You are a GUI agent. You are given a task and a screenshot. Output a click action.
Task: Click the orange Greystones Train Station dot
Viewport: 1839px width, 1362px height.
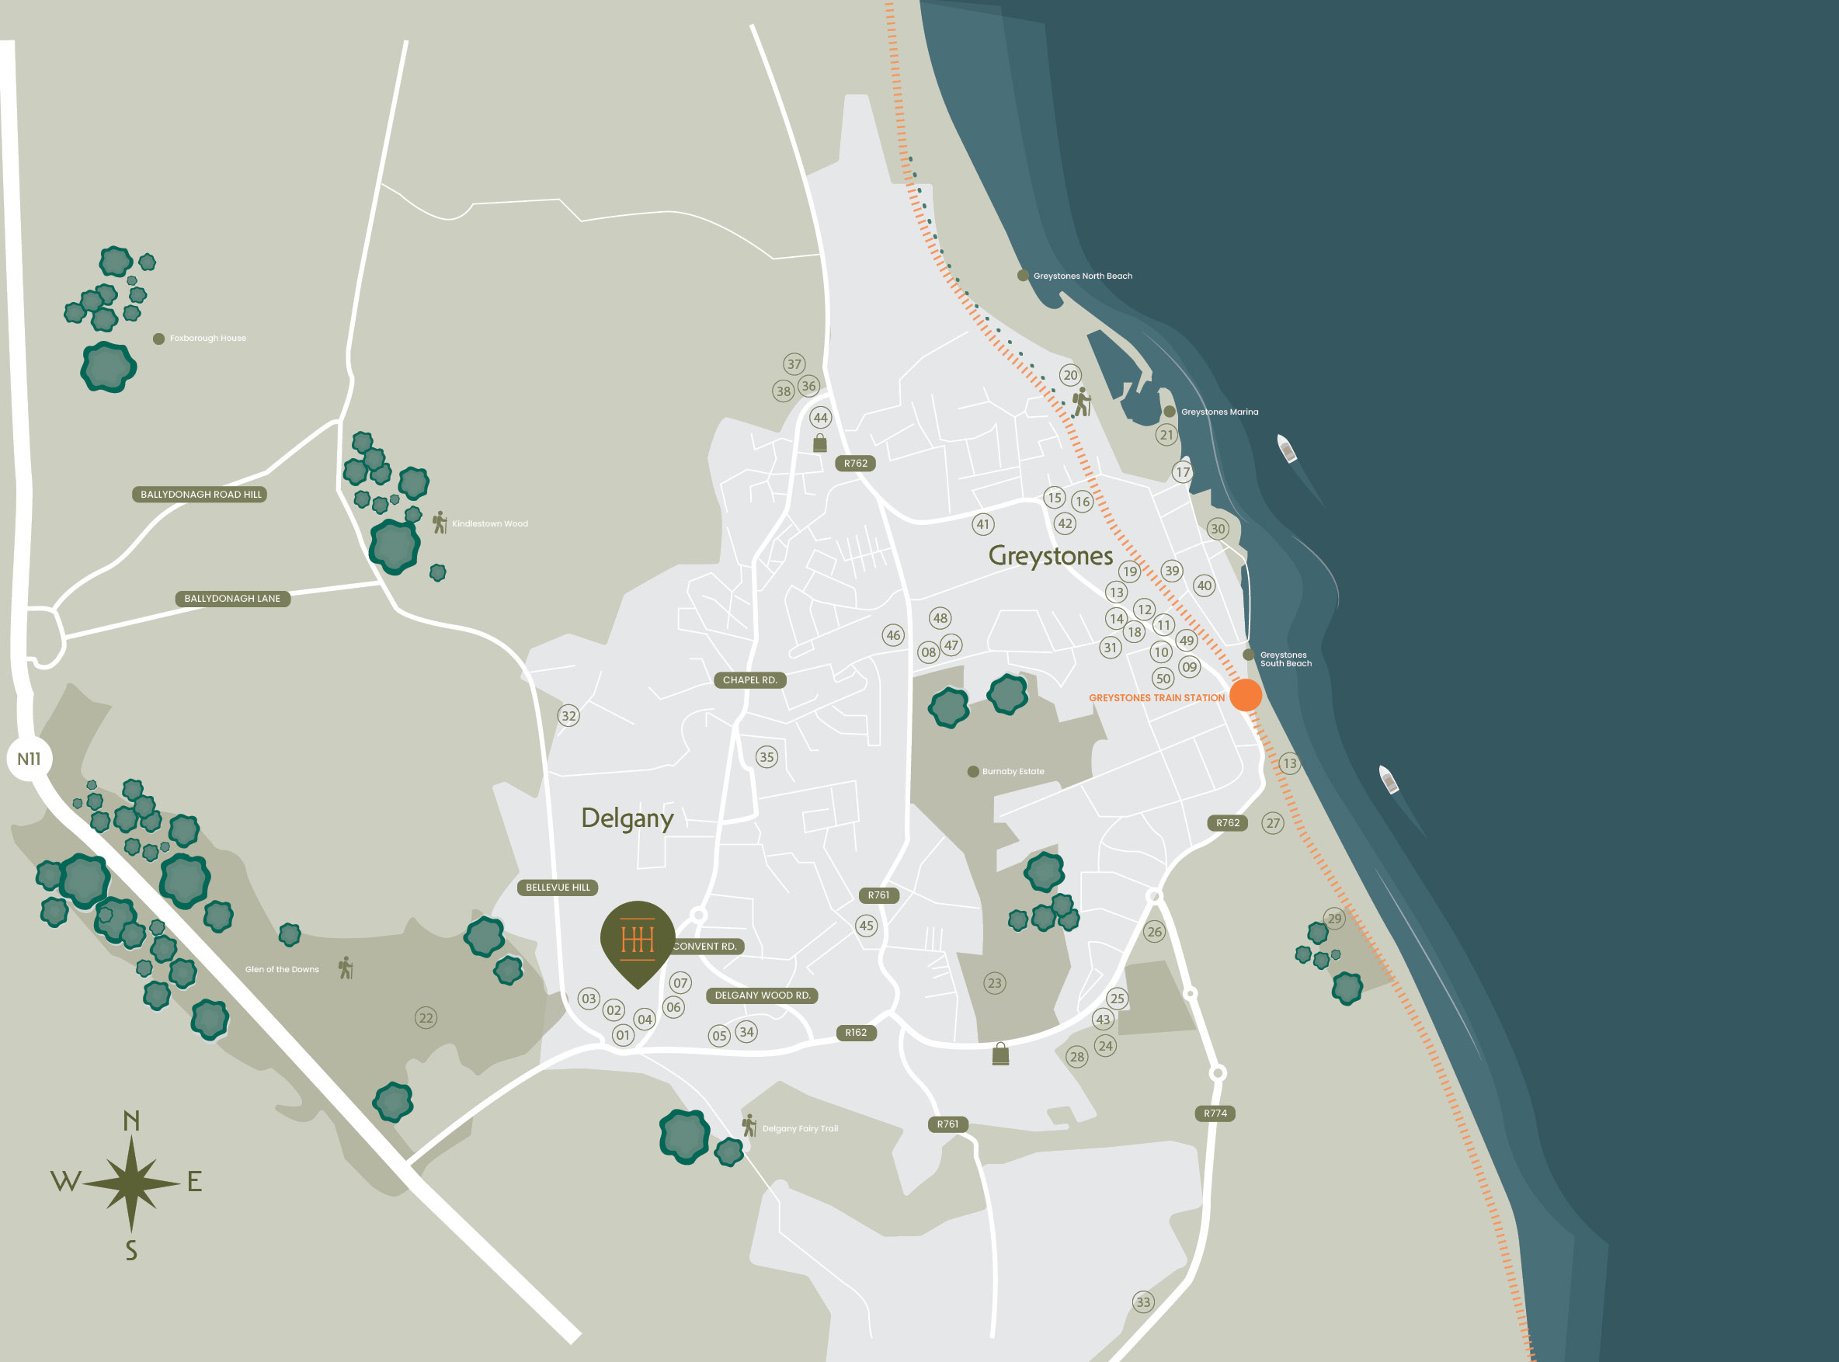1245,695
